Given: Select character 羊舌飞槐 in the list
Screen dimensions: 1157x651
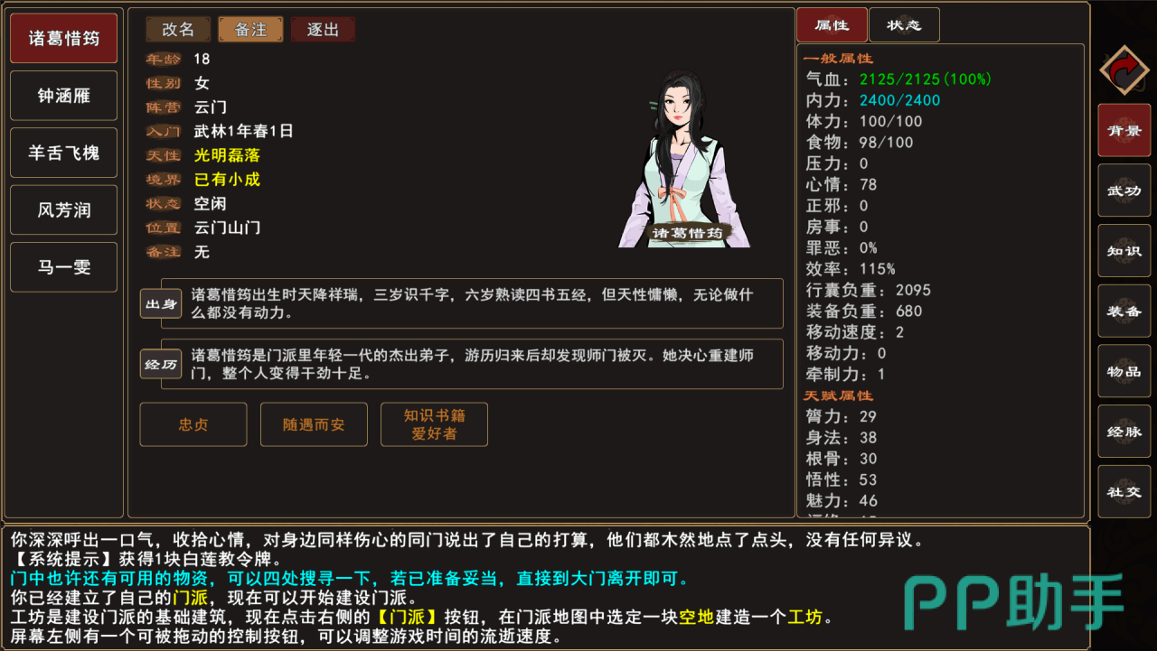Looking at the screenshot, I should 64,153.
